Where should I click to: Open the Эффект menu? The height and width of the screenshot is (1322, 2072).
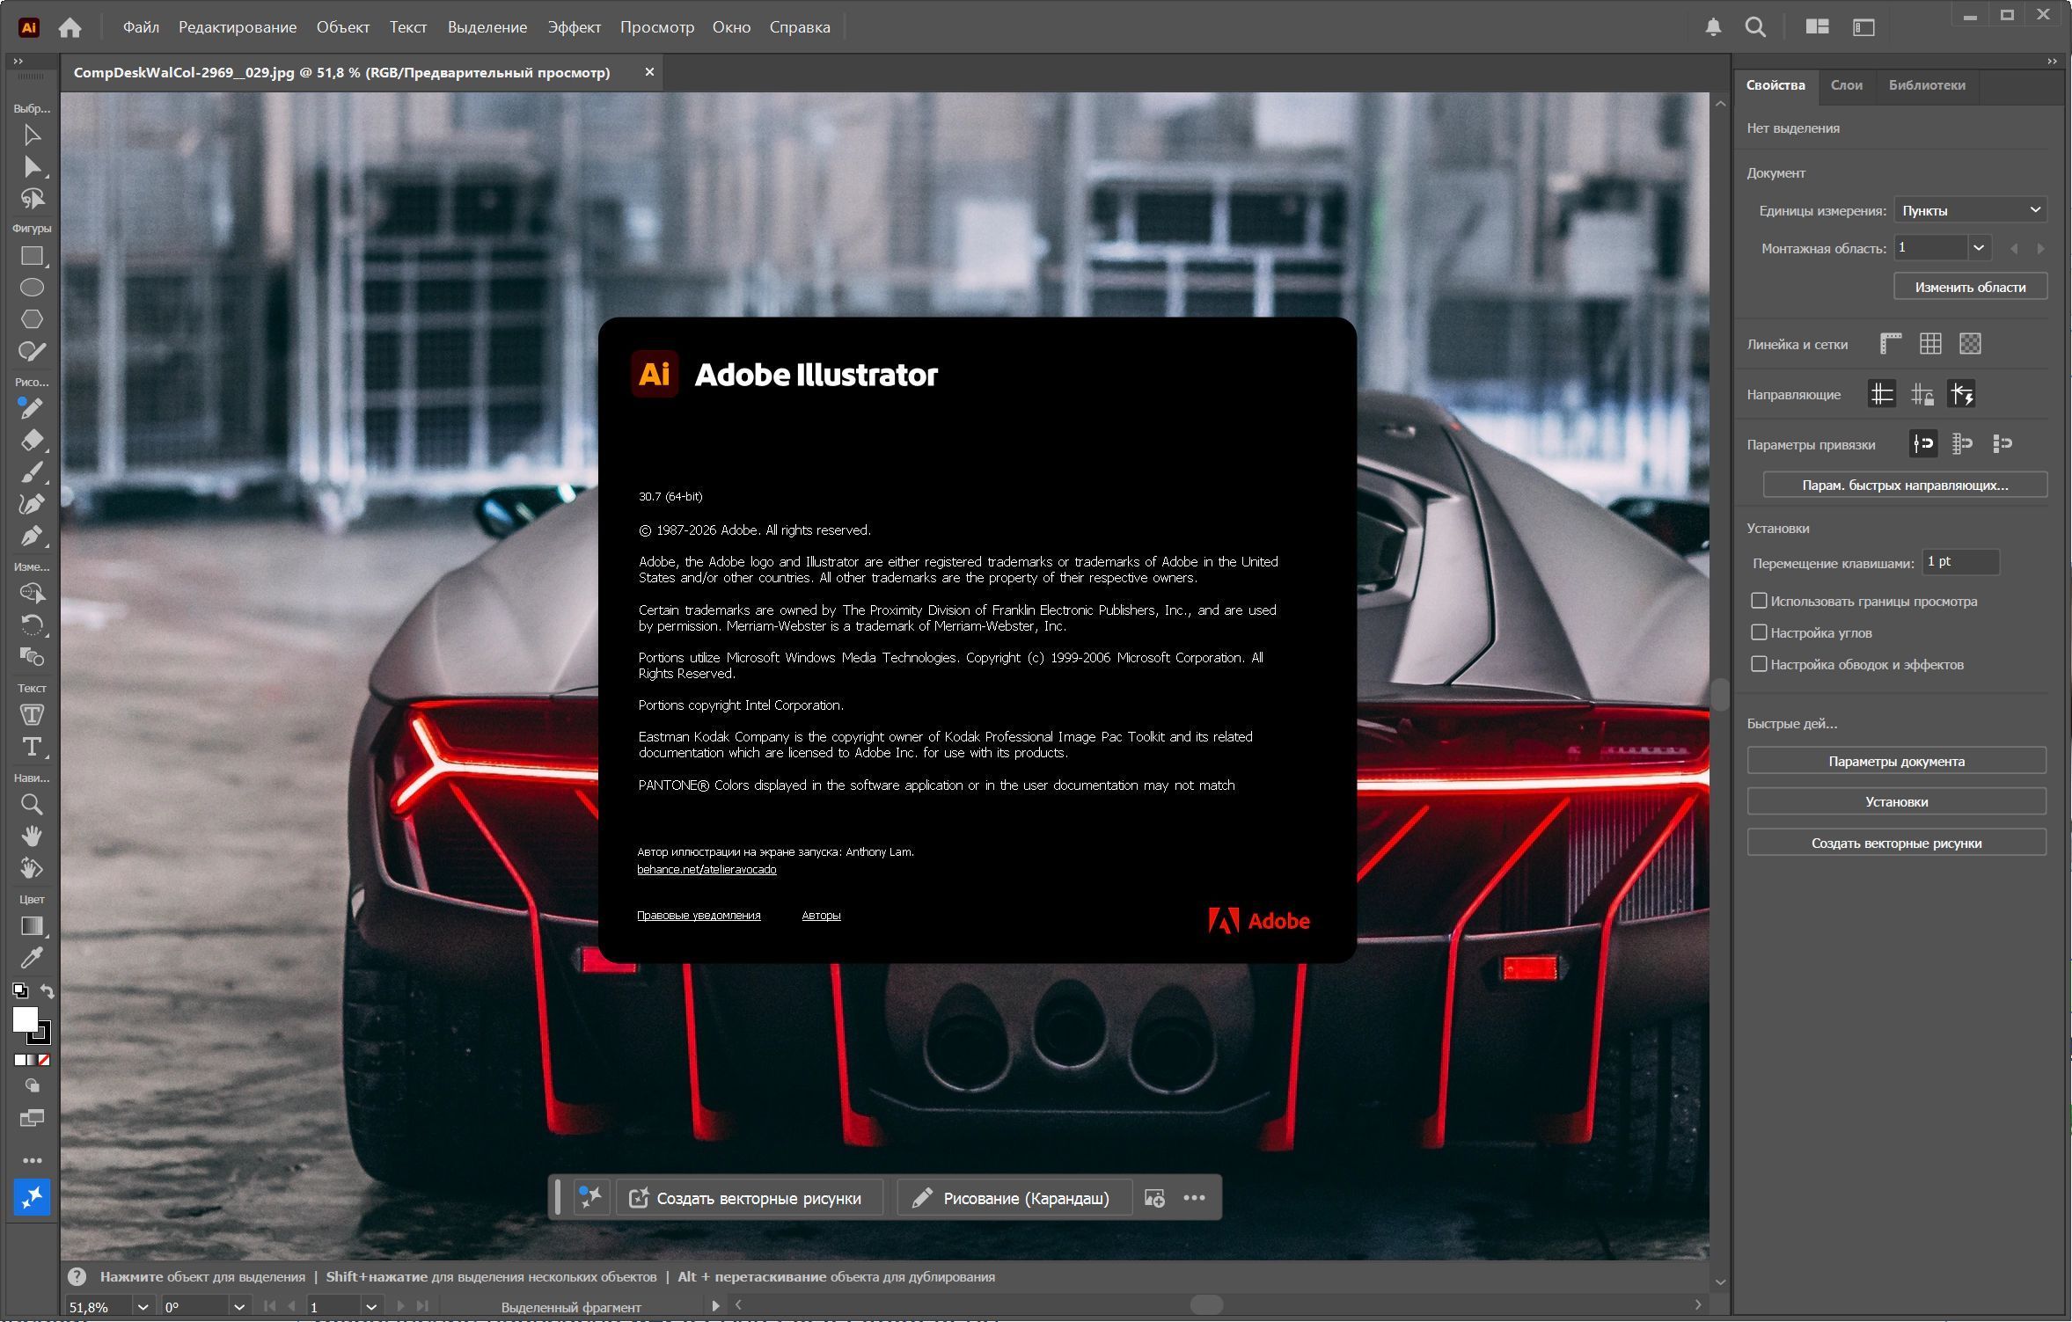click(x=575, y=27)
